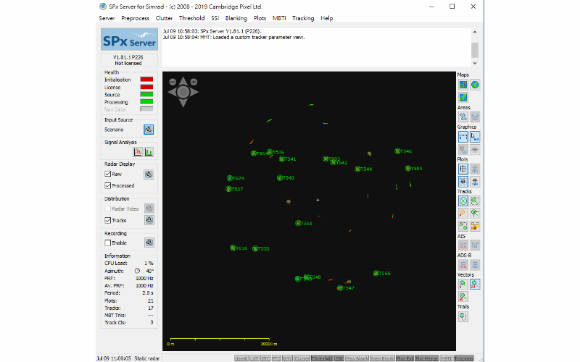Click the center circle of navigation pad
Viewport: 580px width, 362px height.
pos(183,92)
